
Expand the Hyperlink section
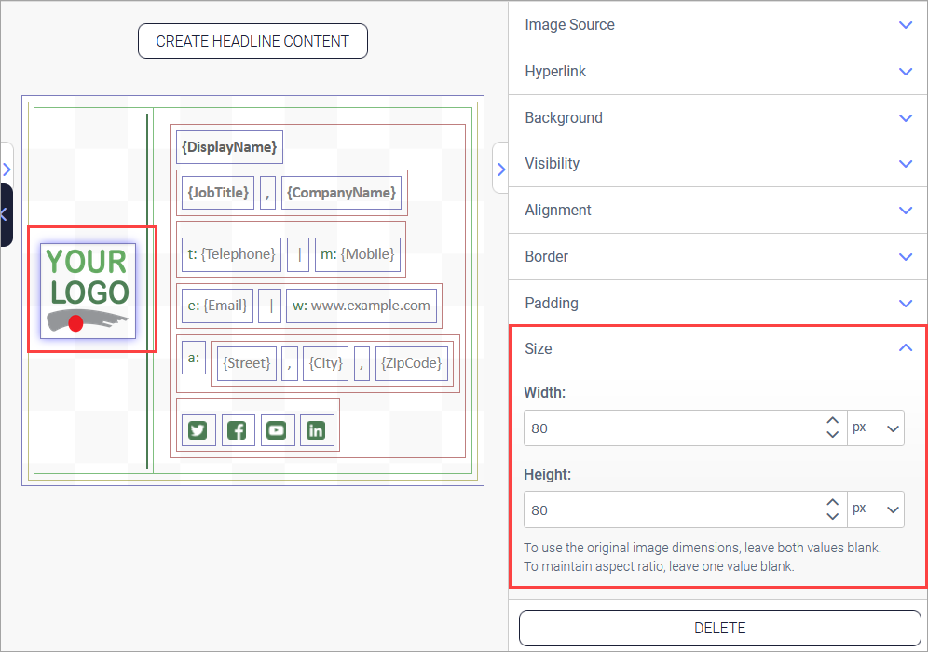717,72
